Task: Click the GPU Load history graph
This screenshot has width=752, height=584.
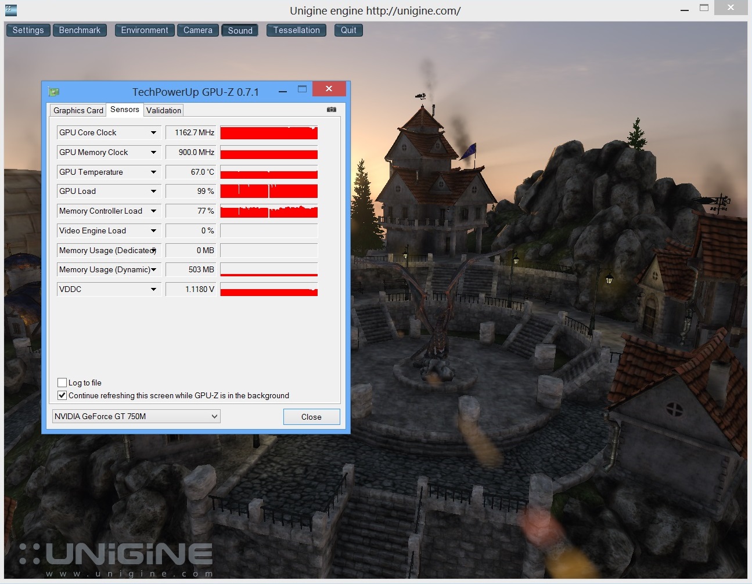Action: click(x=269, y=191)
